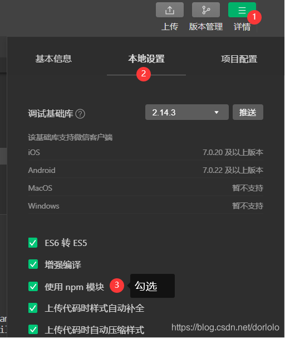Select the 本地设置 tab
Image resolution: width=285 pixels, height=338 pixels.
[x=146, y=59]
